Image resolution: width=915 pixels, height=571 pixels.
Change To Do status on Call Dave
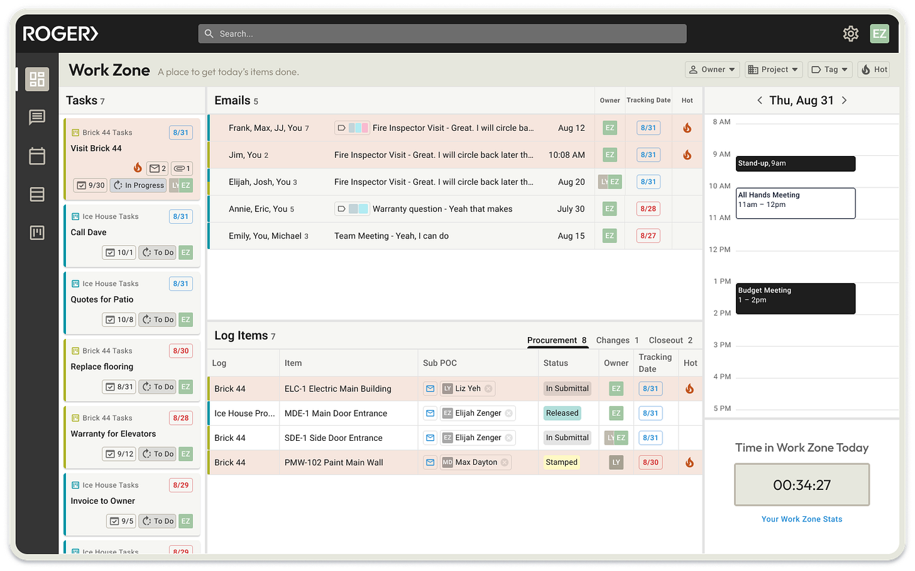click(x=157, y=253)
